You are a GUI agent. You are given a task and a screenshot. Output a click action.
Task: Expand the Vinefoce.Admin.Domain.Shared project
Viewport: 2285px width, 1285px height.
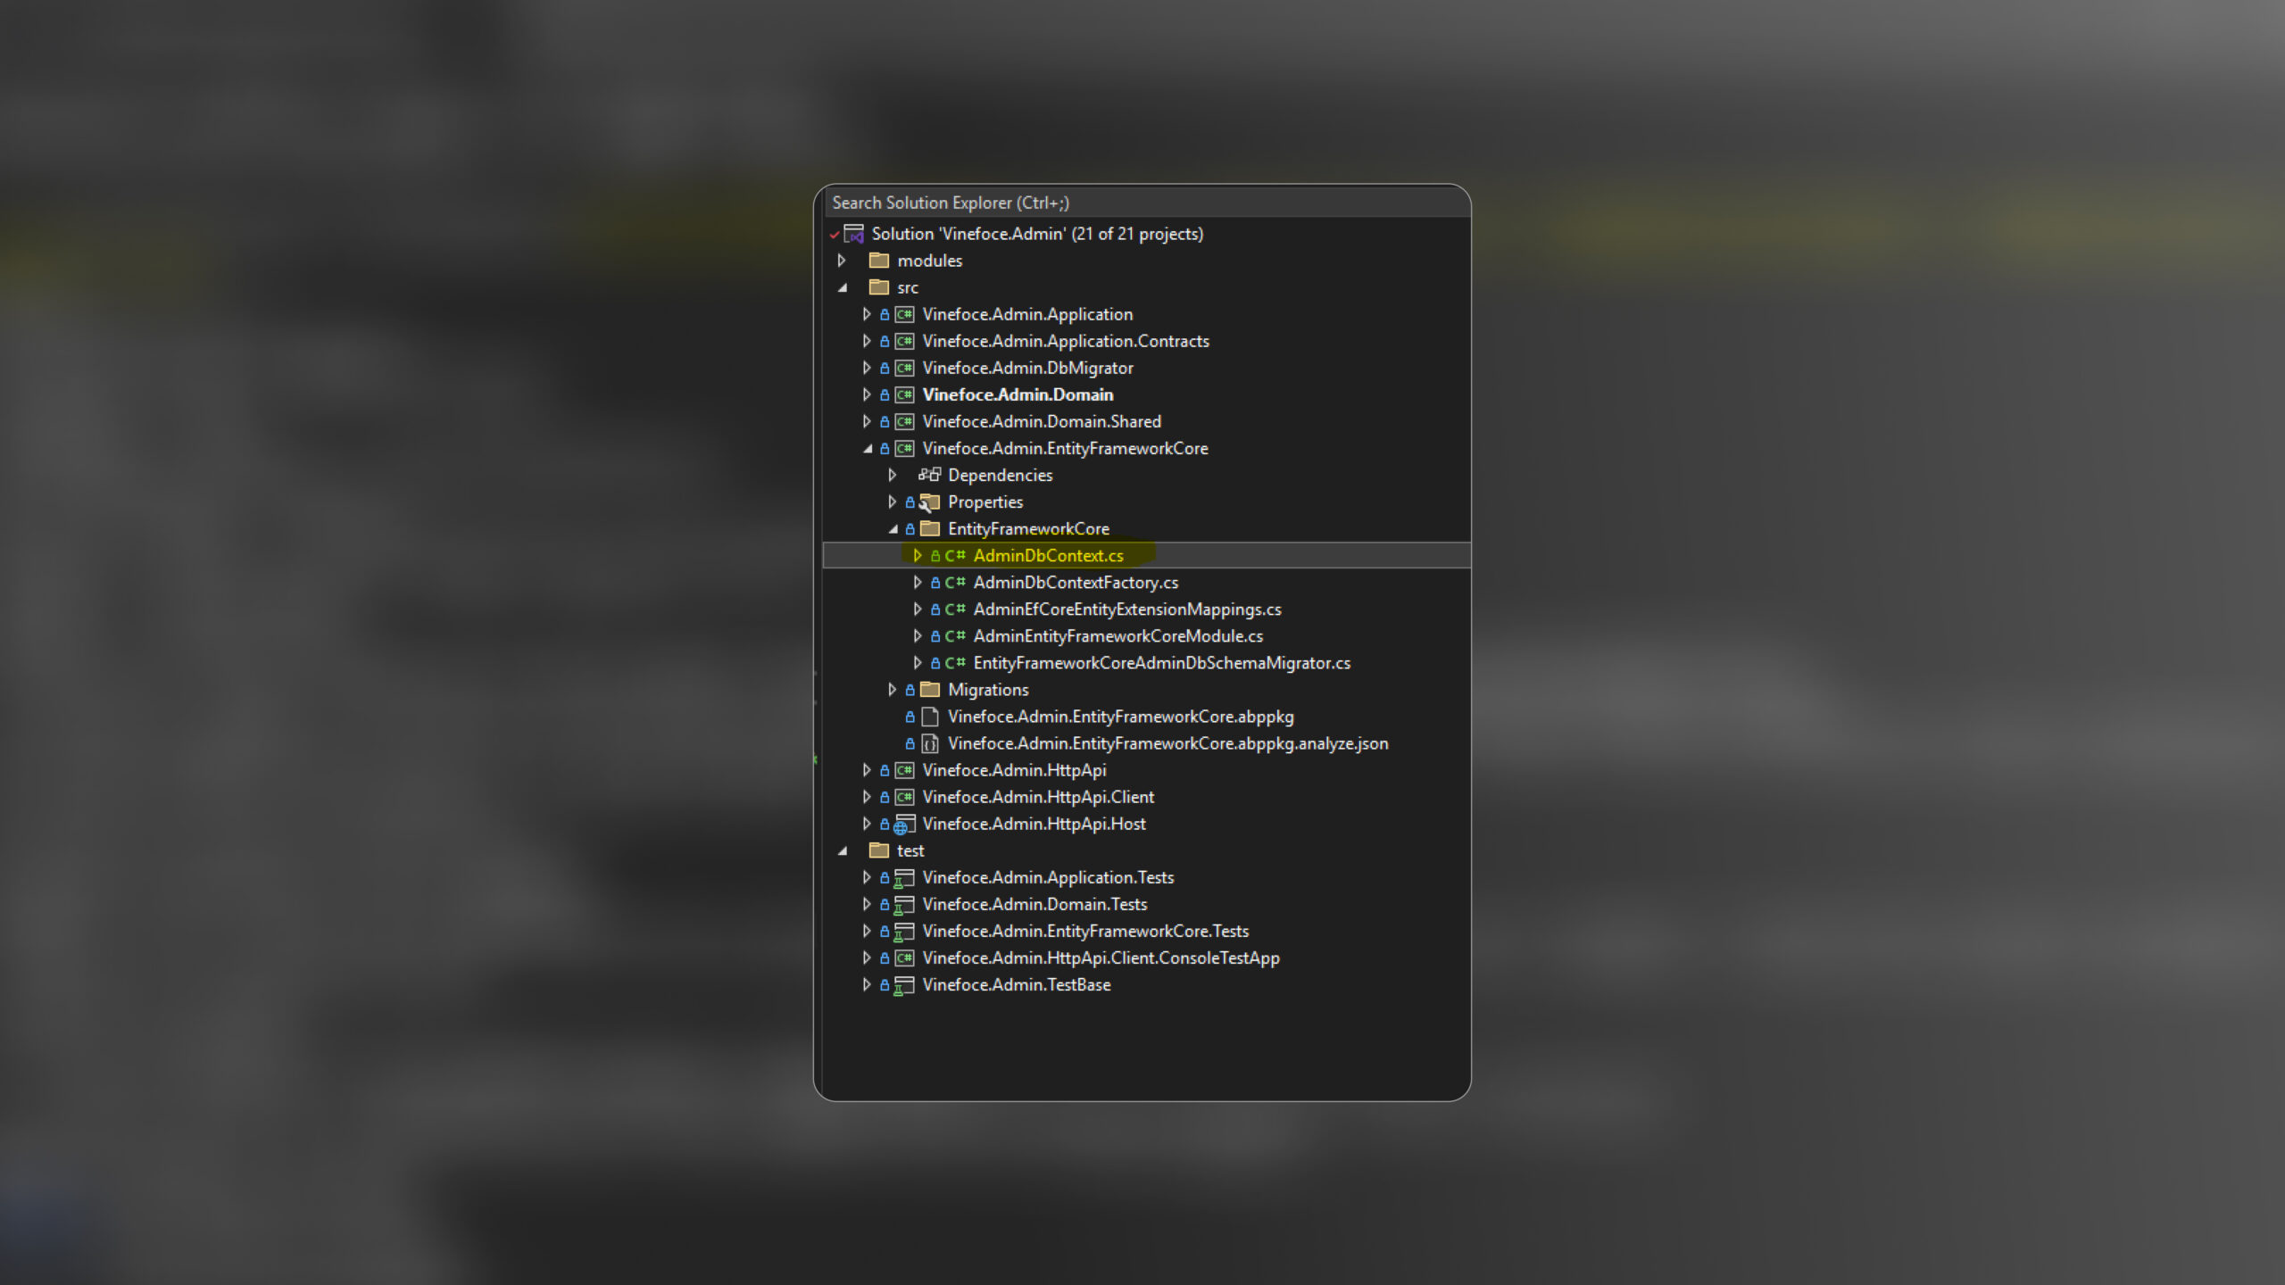coord(867,421)
